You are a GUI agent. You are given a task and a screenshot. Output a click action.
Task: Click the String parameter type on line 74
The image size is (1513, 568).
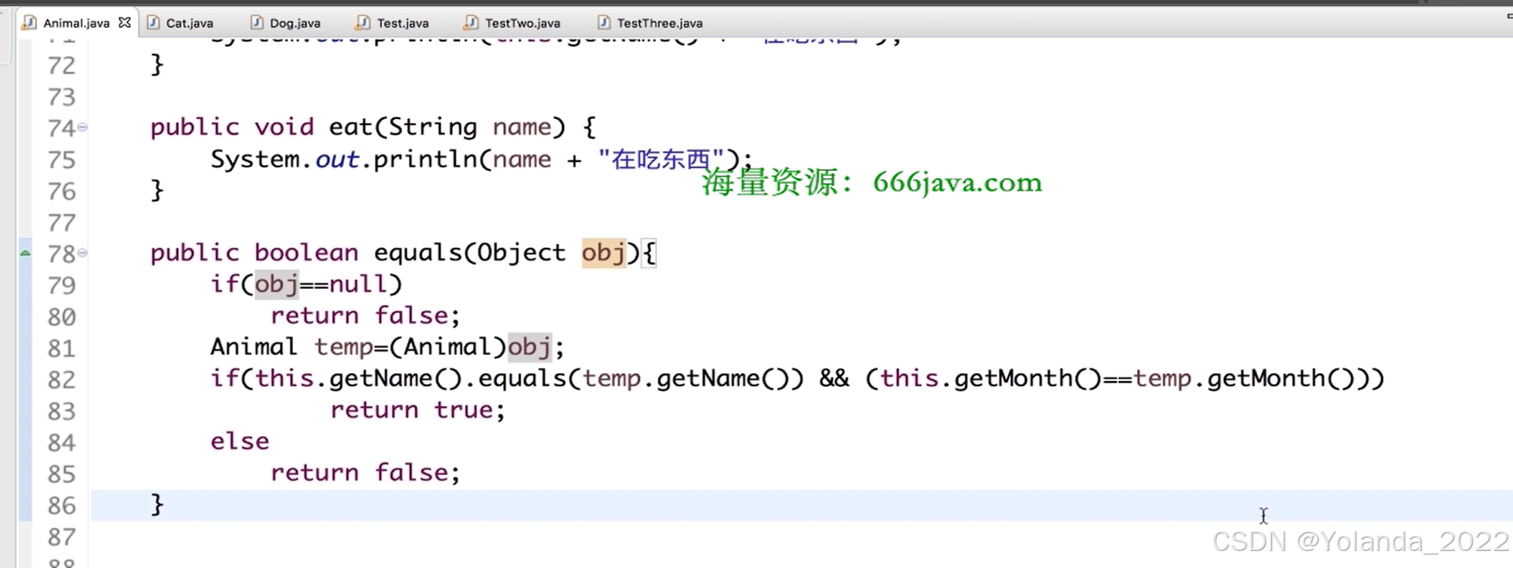432,127
